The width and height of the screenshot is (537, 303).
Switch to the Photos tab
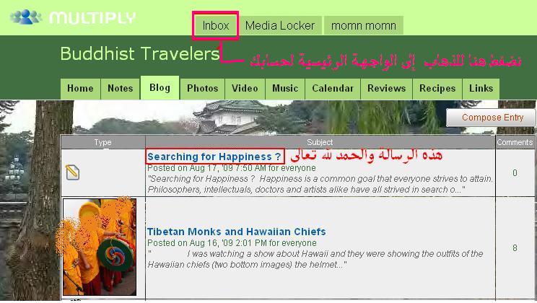point(202,89)
